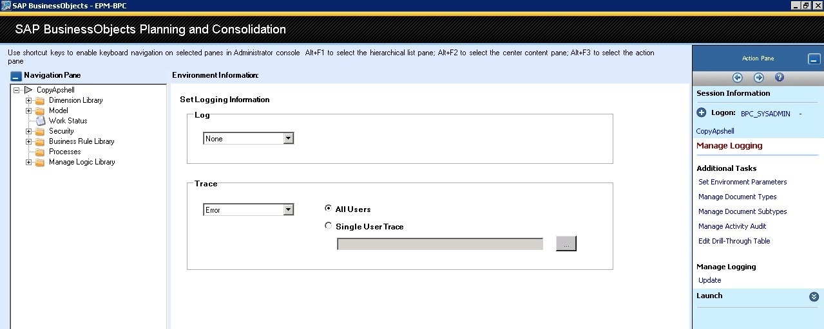The width and height of the screenshot is (824, 329).
Task: Select Business Rule Library in navigation tree
Action: point(82,141)
